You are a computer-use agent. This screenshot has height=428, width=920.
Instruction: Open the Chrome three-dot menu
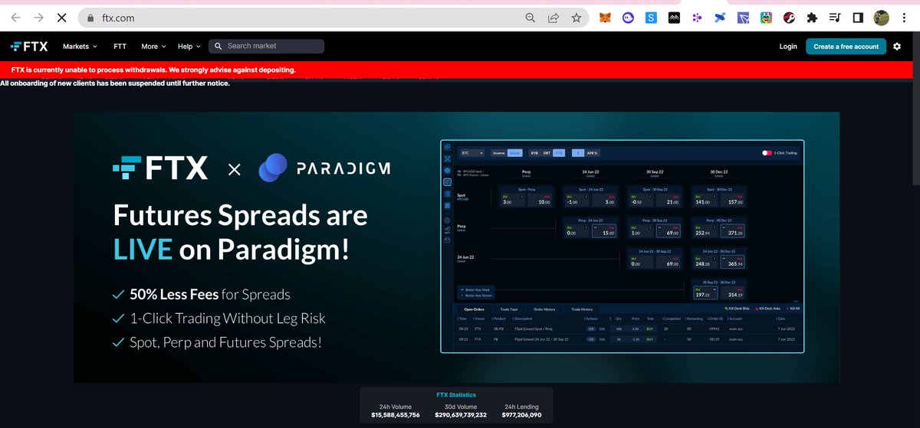click(x=906, y=18)
